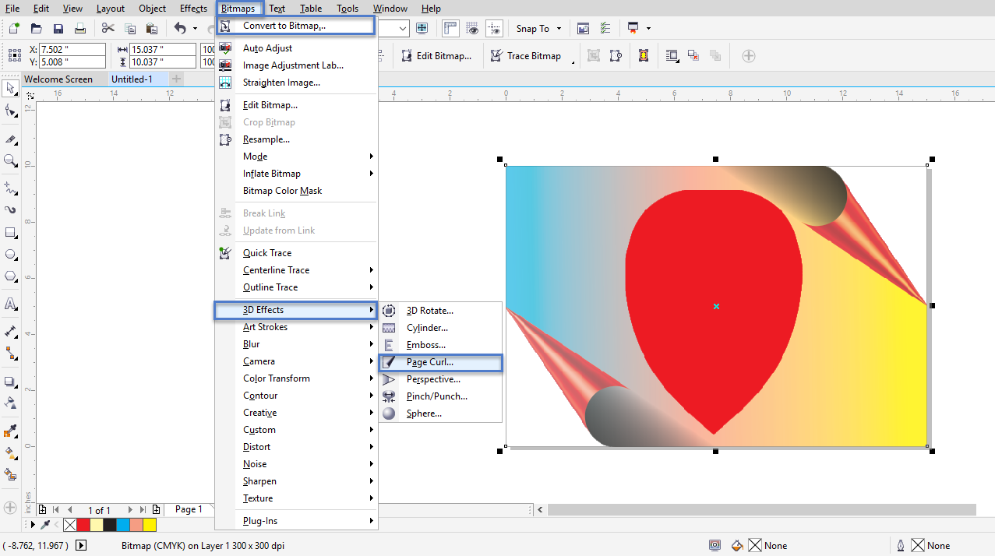Select the Freehand drawing tool
The image size is (995, 556).
click(x=10, y=188)
